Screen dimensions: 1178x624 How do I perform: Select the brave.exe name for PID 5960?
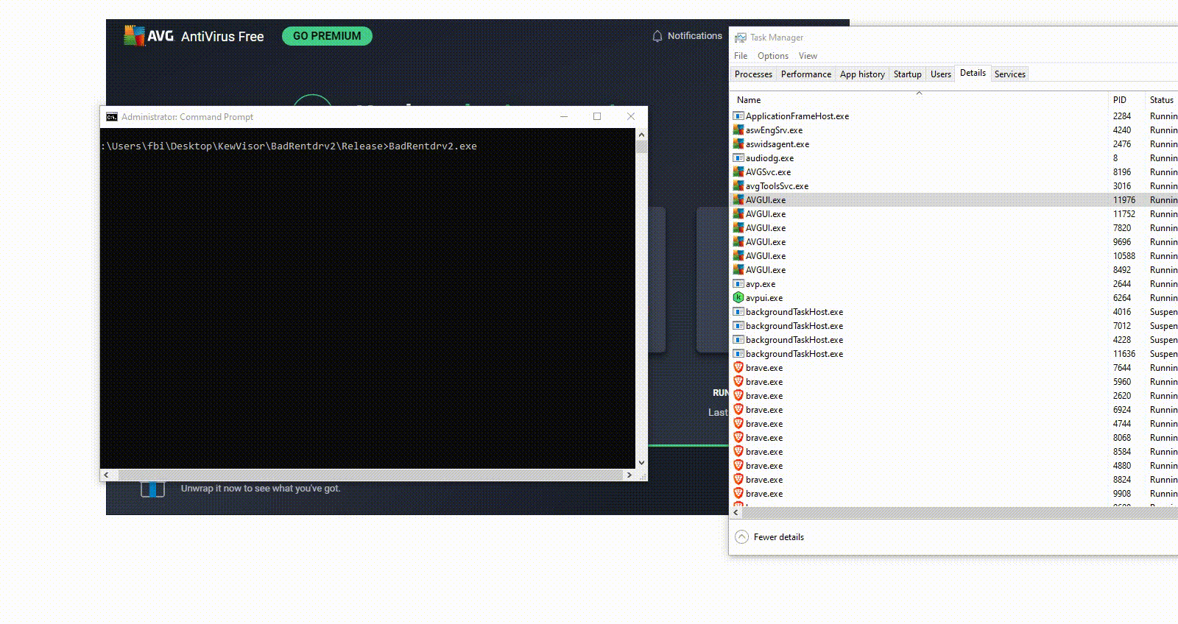(x=764, y=382)
